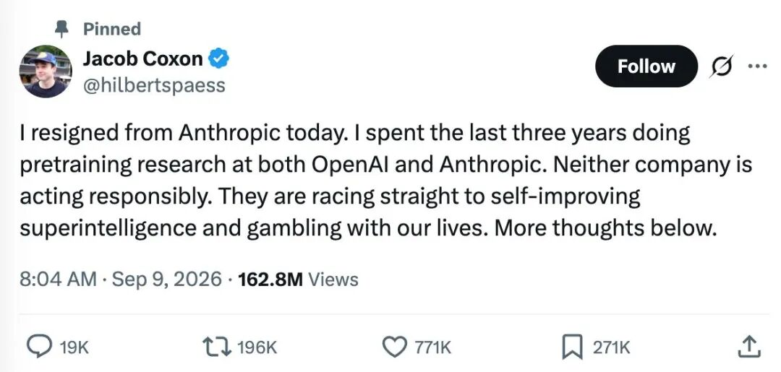Click the 196K reposts count
The width and height of the screenshot is (781, 372).
click(x=257, y=347)
